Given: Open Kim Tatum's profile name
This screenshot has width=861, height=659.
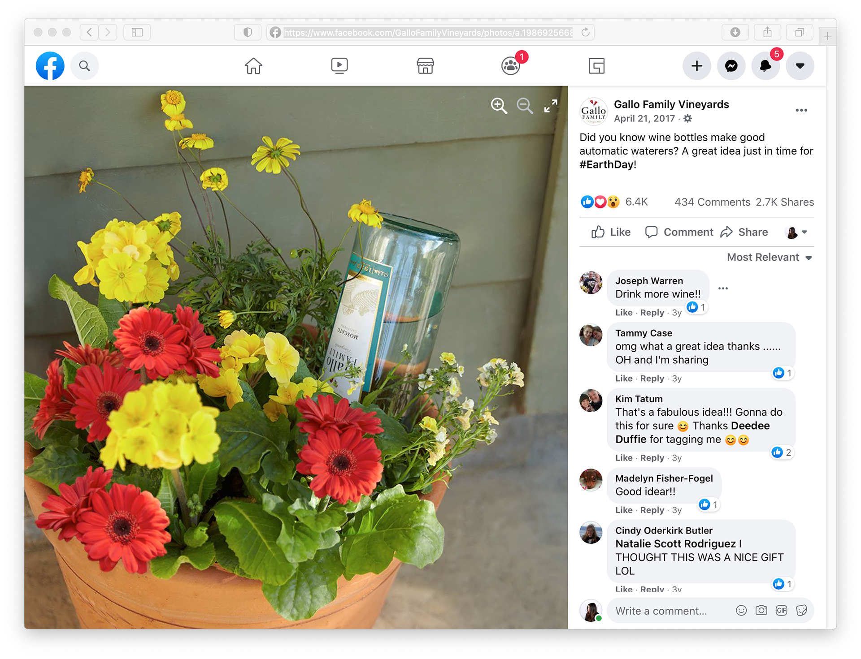Looking at the screenshot, I should point(639,399).
